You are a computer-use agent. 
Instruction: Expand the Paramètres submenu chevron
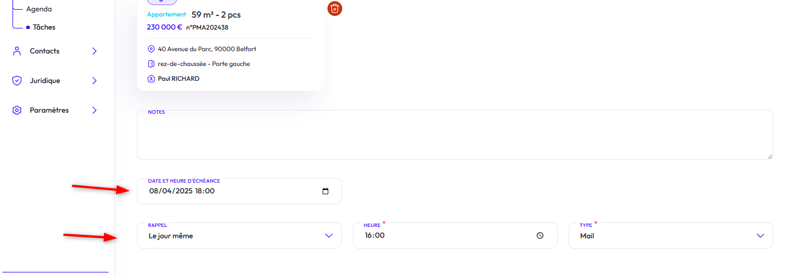pyautogui.click(x=94, y=110)
